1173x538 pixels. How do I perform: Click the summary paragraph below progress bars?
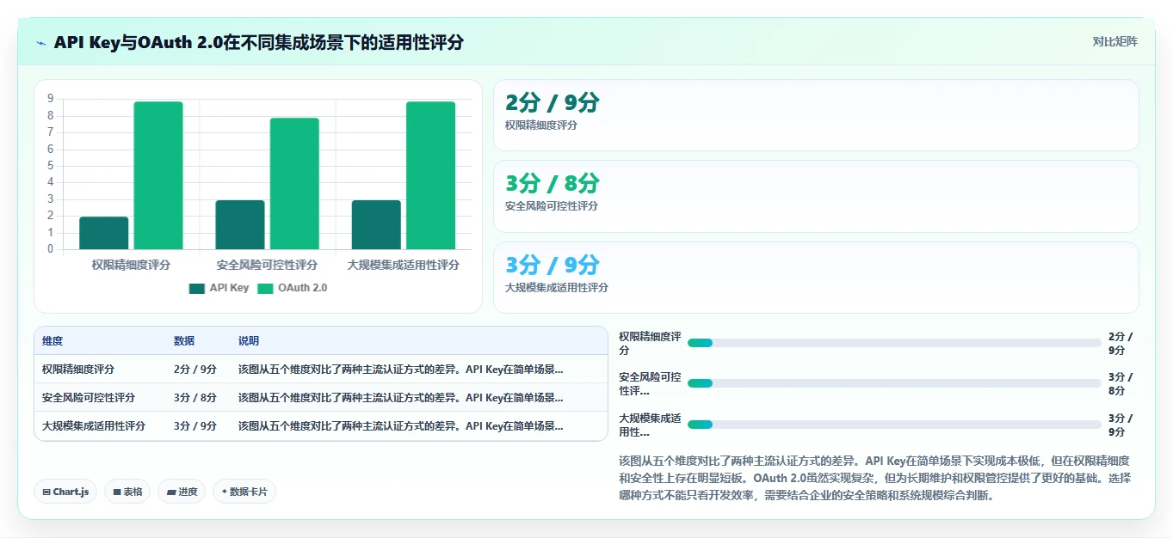tap(874, 478)
